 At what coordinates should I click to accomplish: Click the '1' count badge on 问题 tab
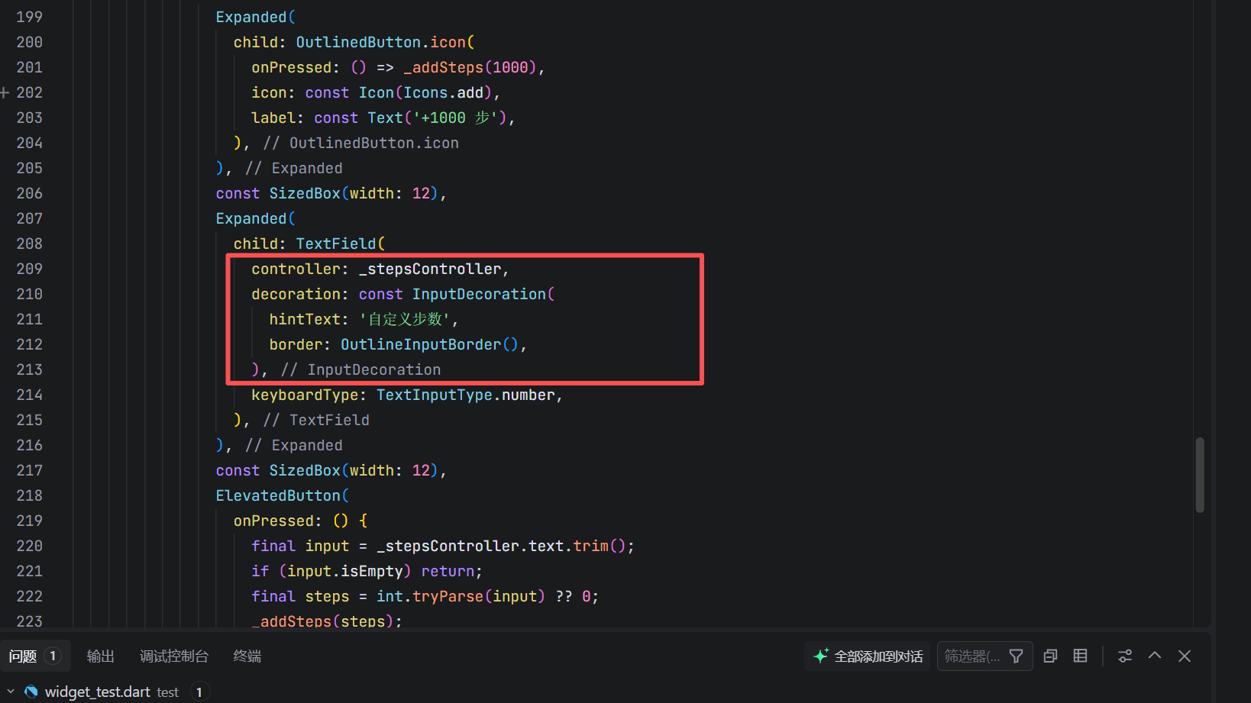coord(53,656)
